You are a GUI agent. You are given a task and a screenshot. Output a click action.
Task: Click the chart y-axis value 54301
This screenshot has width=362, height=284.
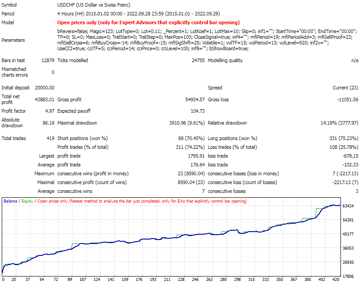click(x=348, y=220)
